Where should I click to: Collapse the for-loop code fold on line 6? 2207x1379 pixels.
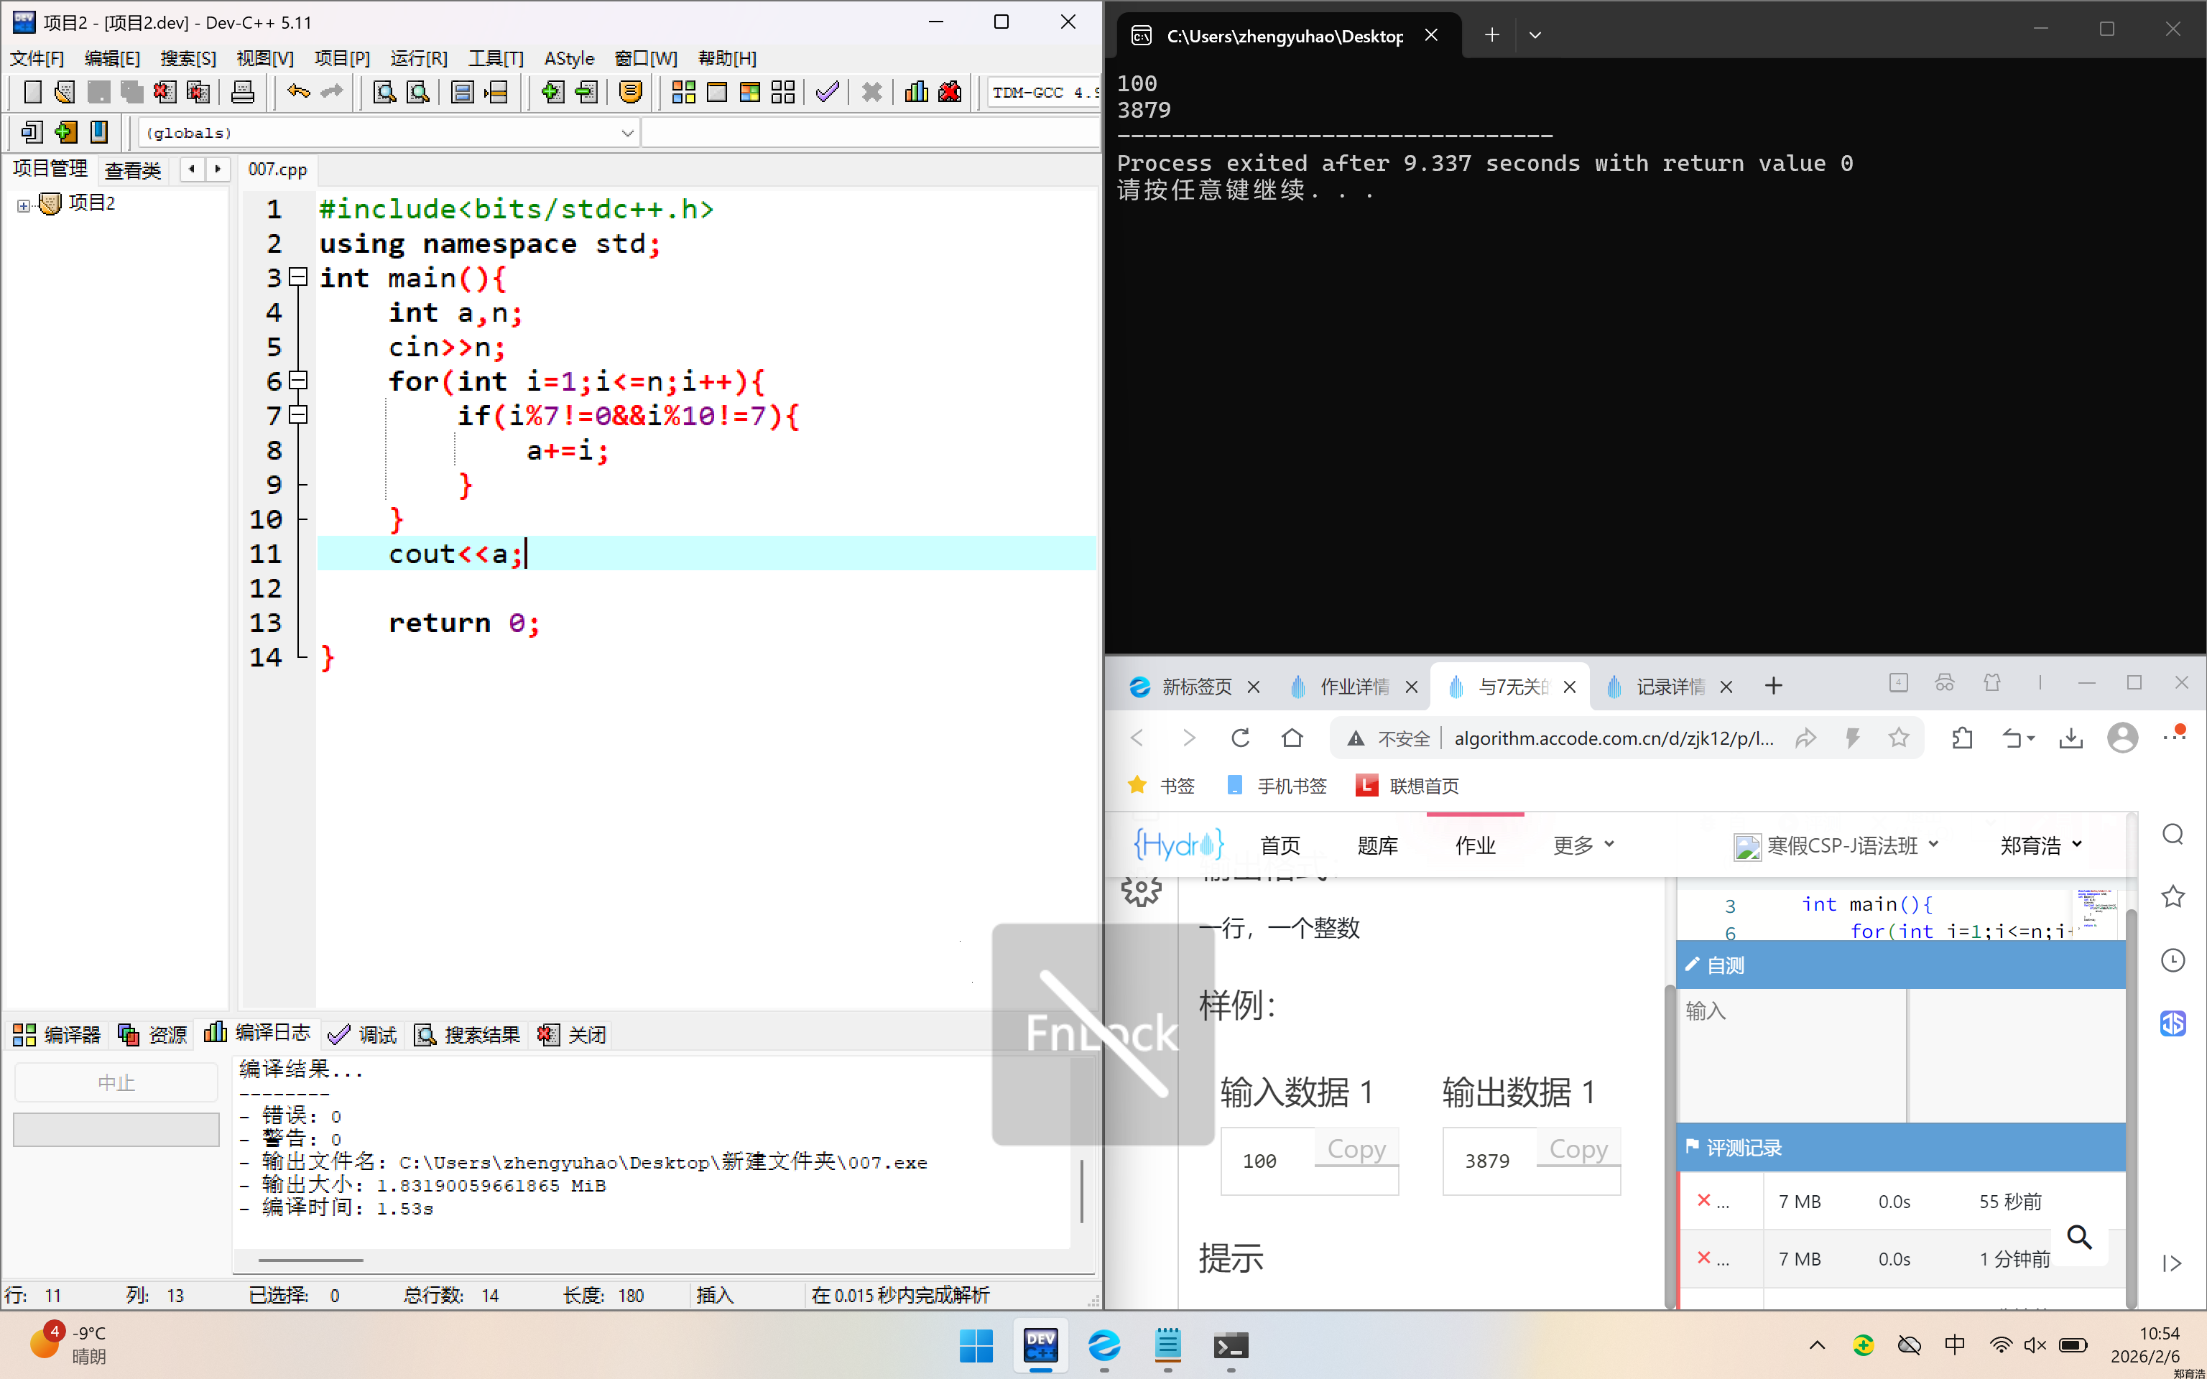[x=298, y=381]
